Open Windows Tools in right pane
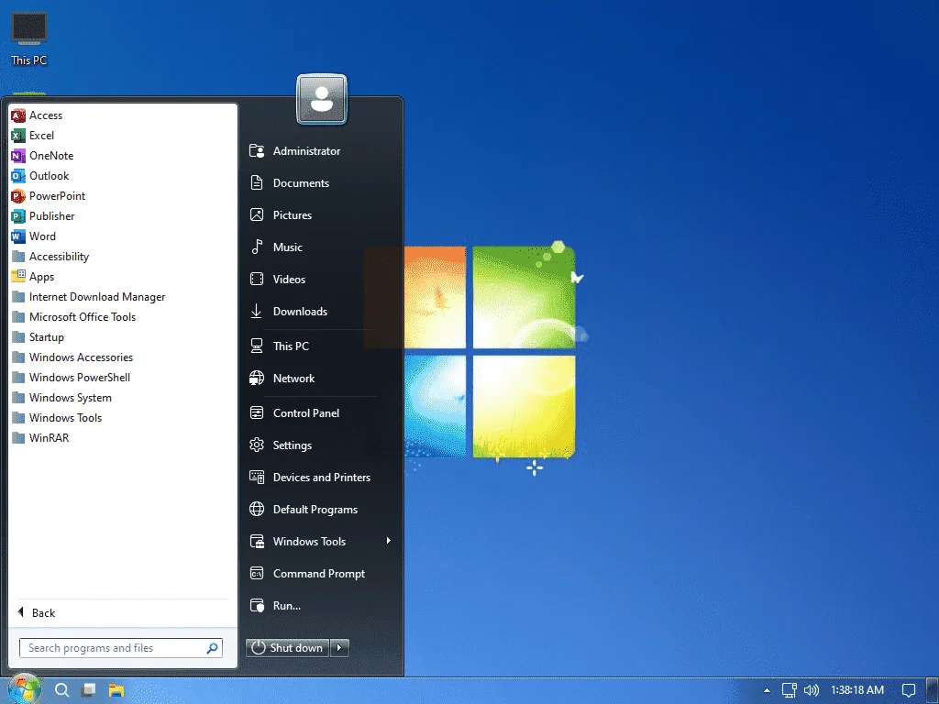The image size is (939, 704). [x=320, y=542]
